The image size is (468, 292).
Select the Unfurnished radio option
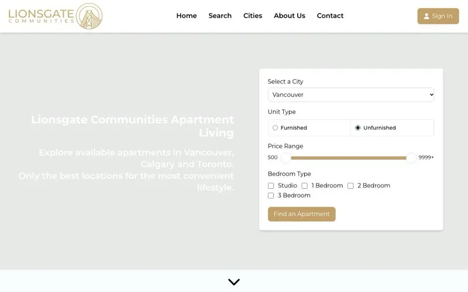pyautogui.click(x=357, y=128)
